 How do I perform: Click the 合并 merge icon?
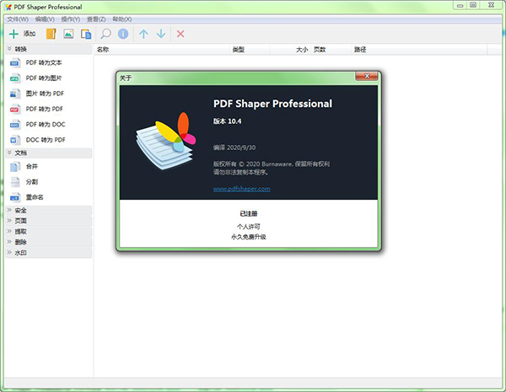pyautogui.click(x=15, y=166)
